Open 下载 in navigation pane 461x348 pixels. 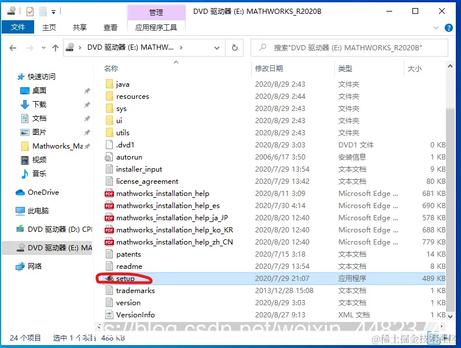pyautogui.click(x=39, y=104)
